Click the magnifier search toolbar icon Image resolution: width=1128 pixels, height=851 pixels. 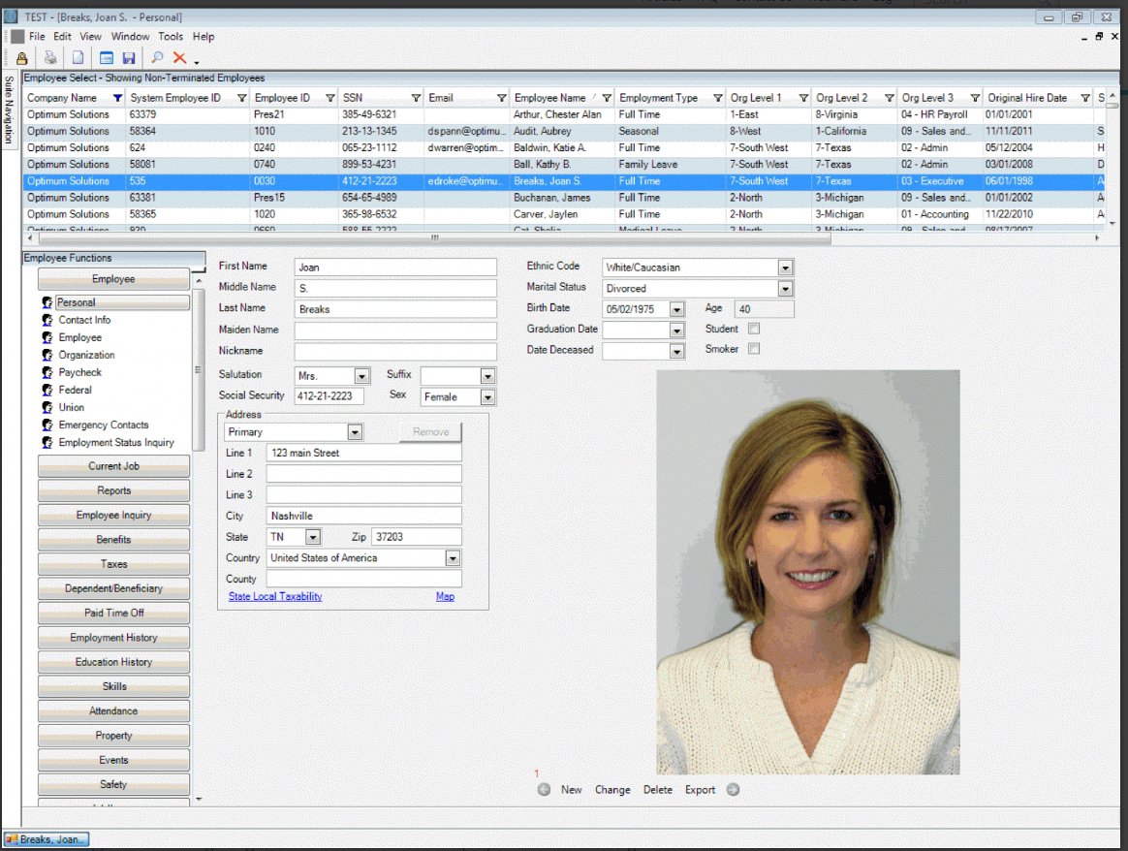[x=157, y=58]
